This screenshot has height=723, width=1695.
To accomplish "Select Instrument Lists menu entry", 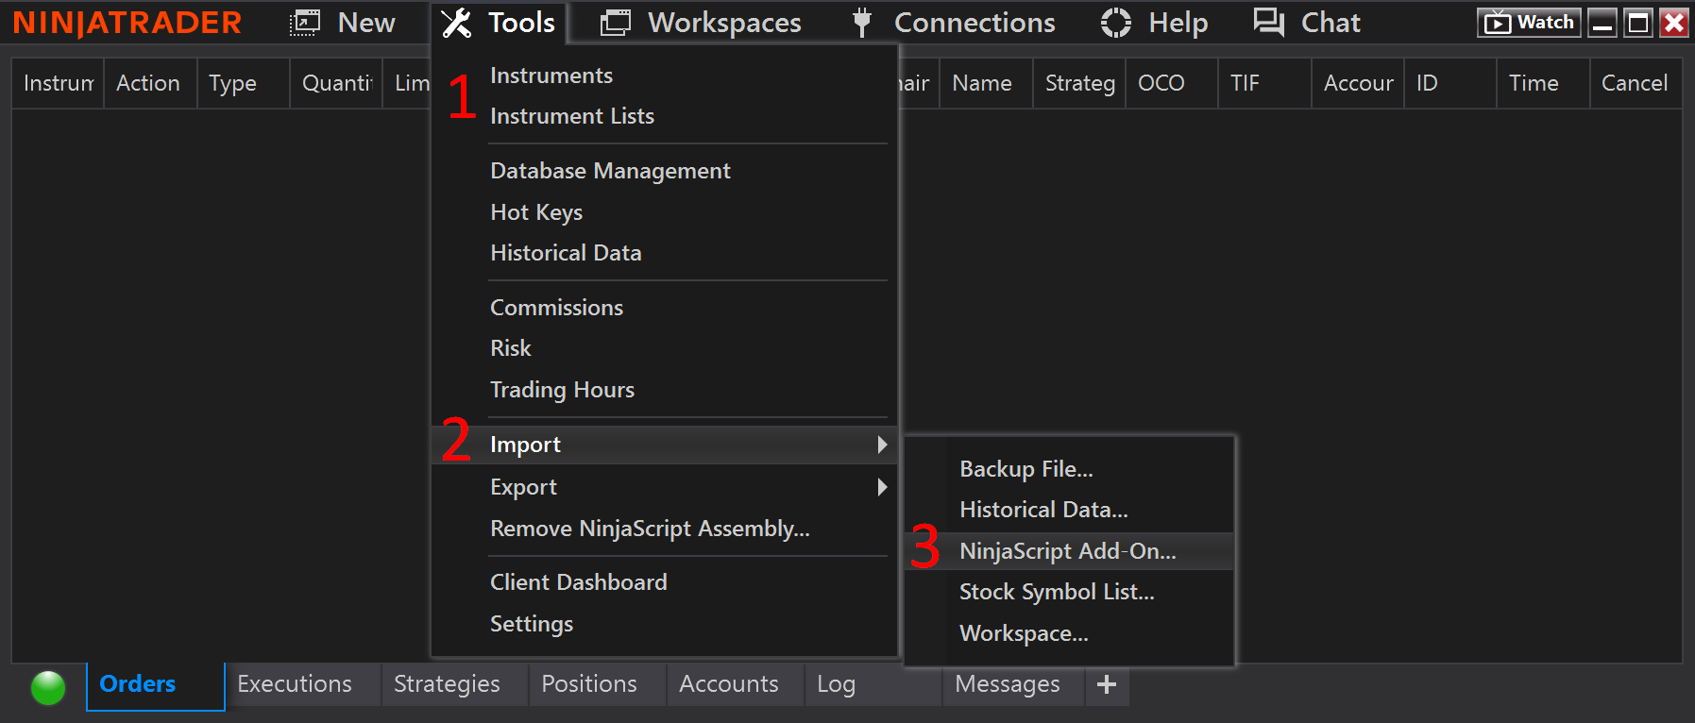I will pos(572,116).
